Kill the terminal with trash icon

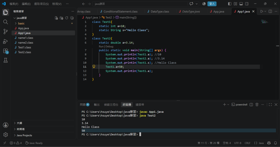257,105
